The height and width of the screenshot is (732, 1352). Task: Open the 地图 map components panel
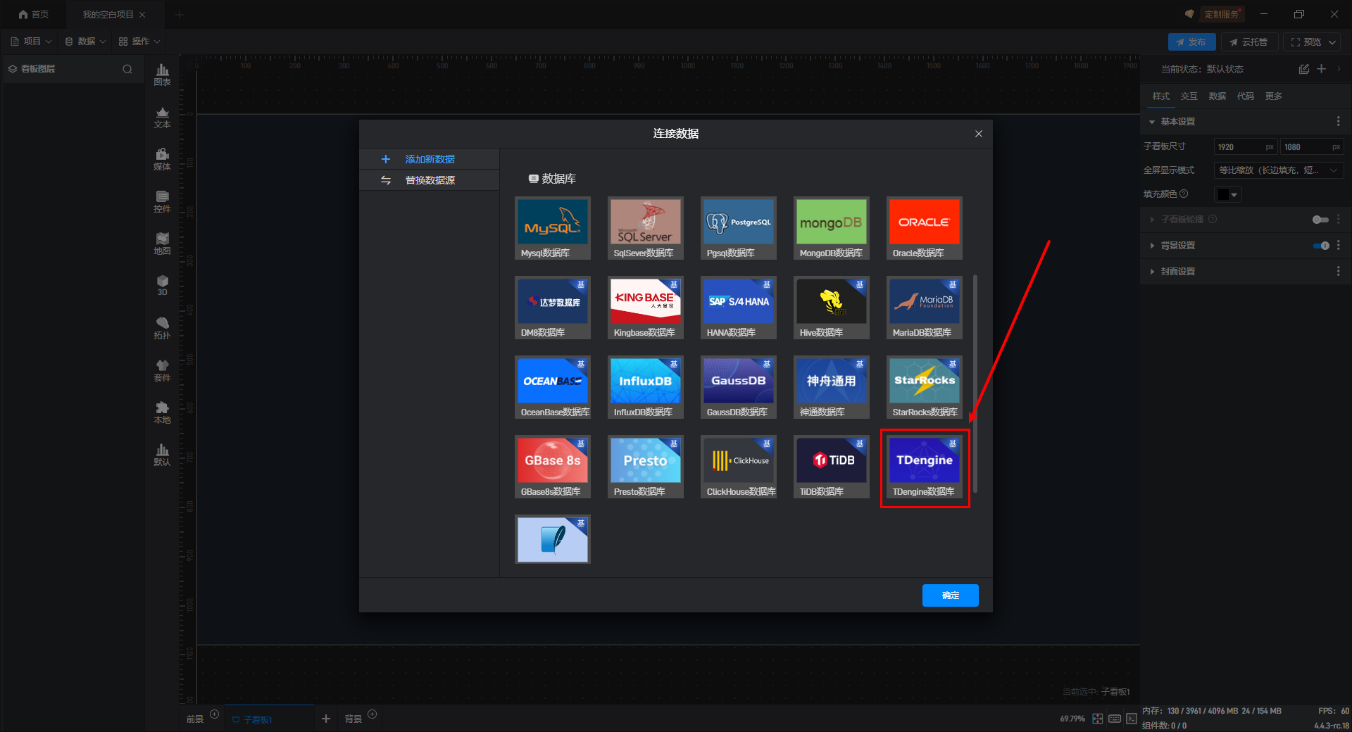[163, 244]
